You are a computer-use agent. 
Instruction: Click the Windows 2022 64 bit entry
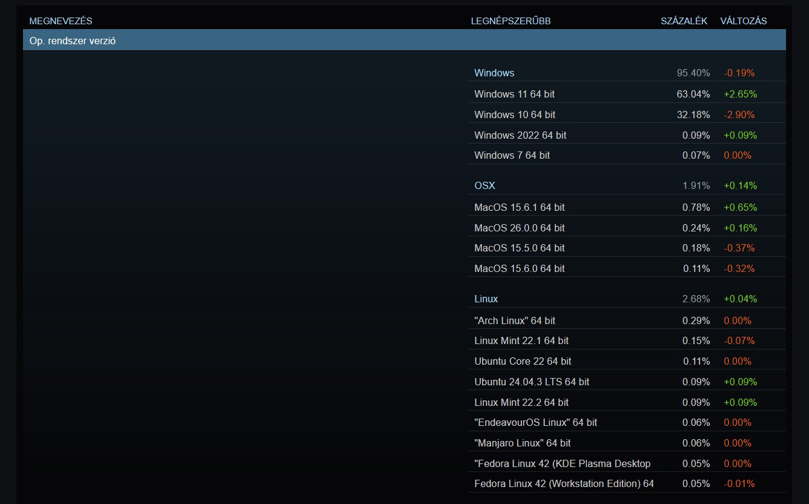pyautogui.click(x=520, y=135)
